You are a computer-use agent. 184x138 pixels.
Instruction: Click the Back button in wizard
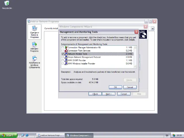point(95,94)
